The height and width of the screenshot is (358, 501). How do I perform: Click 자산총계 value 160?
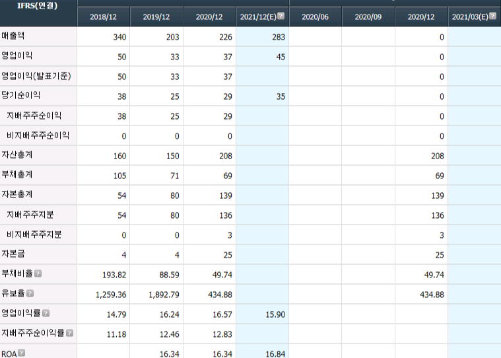[x=120, y=156]
